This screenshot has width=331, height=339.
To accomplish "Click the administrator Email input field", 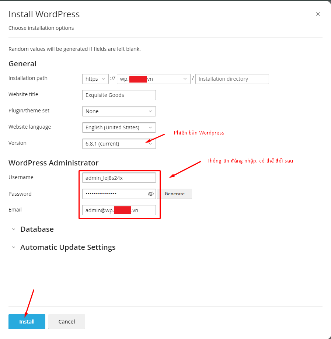I will pyautogui.click(x=119, y=210).
